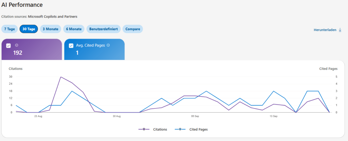Select the 7 Tage time range
This screenshot has height=141, width=348.
[x=10, y=29]
